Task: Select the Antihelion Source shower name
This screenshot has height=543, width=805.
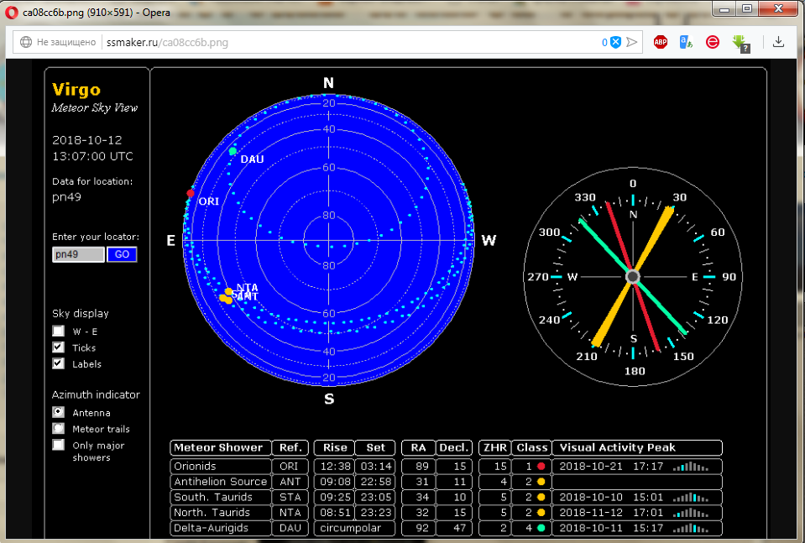Action: (220, 482)
